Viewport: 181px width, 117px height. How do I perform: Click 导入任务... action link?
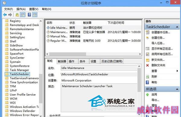click(x=158, y=43)
